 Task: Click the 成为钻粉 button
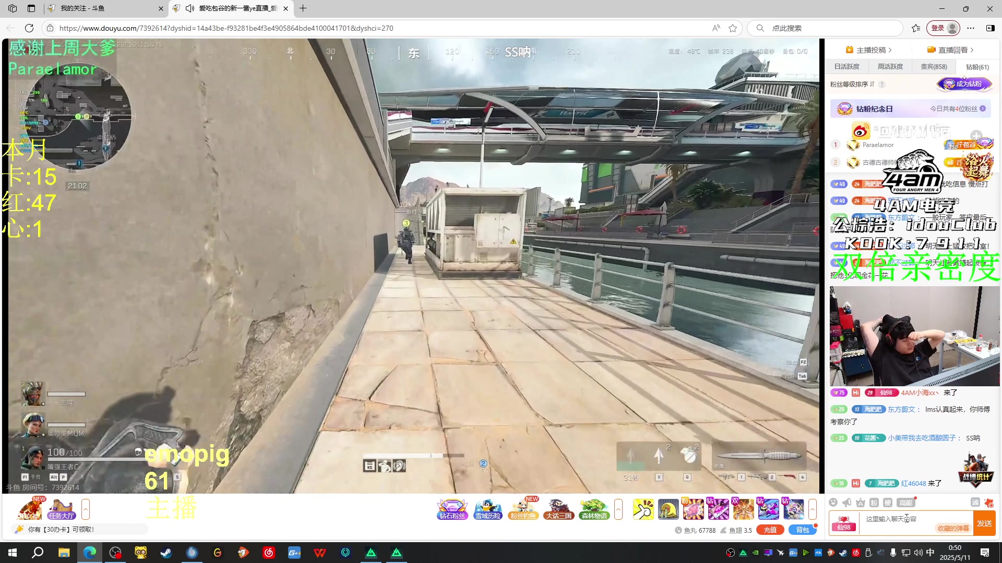[964, 84]
